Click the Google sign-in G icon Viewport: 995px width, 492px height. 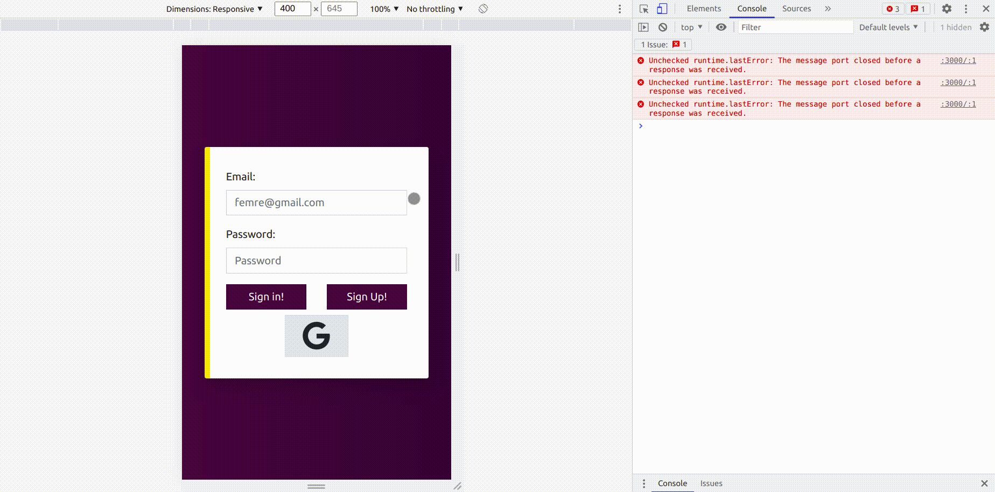click(x=316, y=336)
